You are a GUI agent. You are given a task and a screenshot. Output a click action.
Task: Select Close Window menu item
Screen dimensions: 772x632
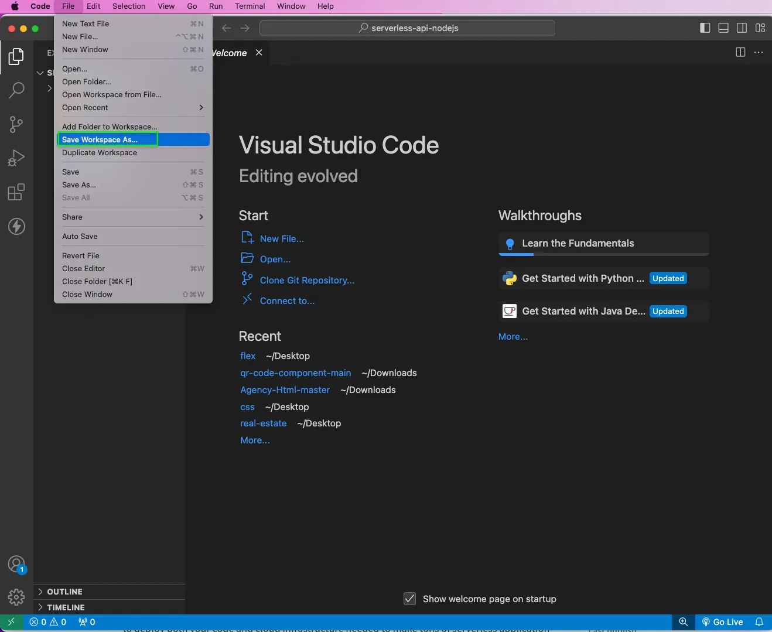(133, 295)
